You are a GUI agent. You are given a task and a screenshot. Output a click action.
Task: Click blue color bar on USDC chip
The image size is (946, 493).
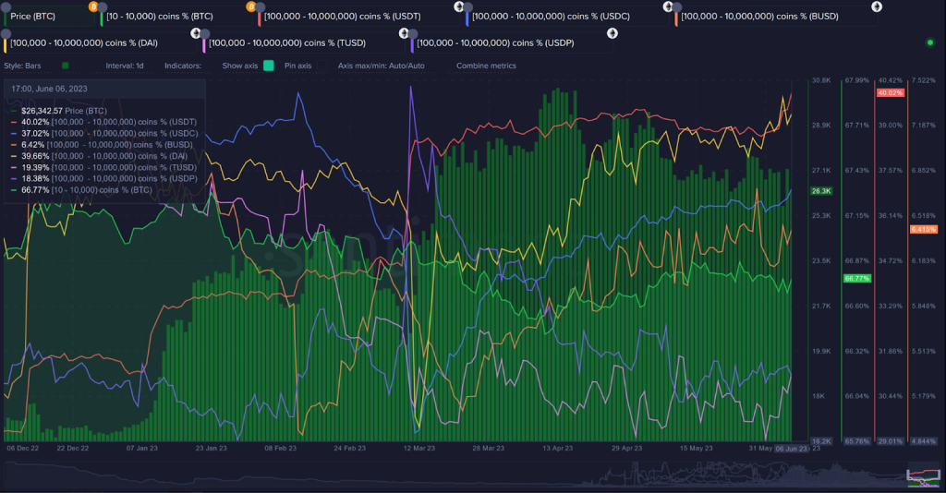point(467,18)
